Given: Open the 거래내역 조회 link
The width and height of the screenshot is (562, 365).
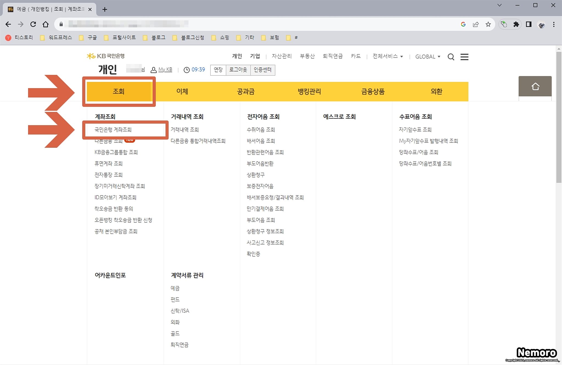Looking at the screenshot, I should (185, 130).
